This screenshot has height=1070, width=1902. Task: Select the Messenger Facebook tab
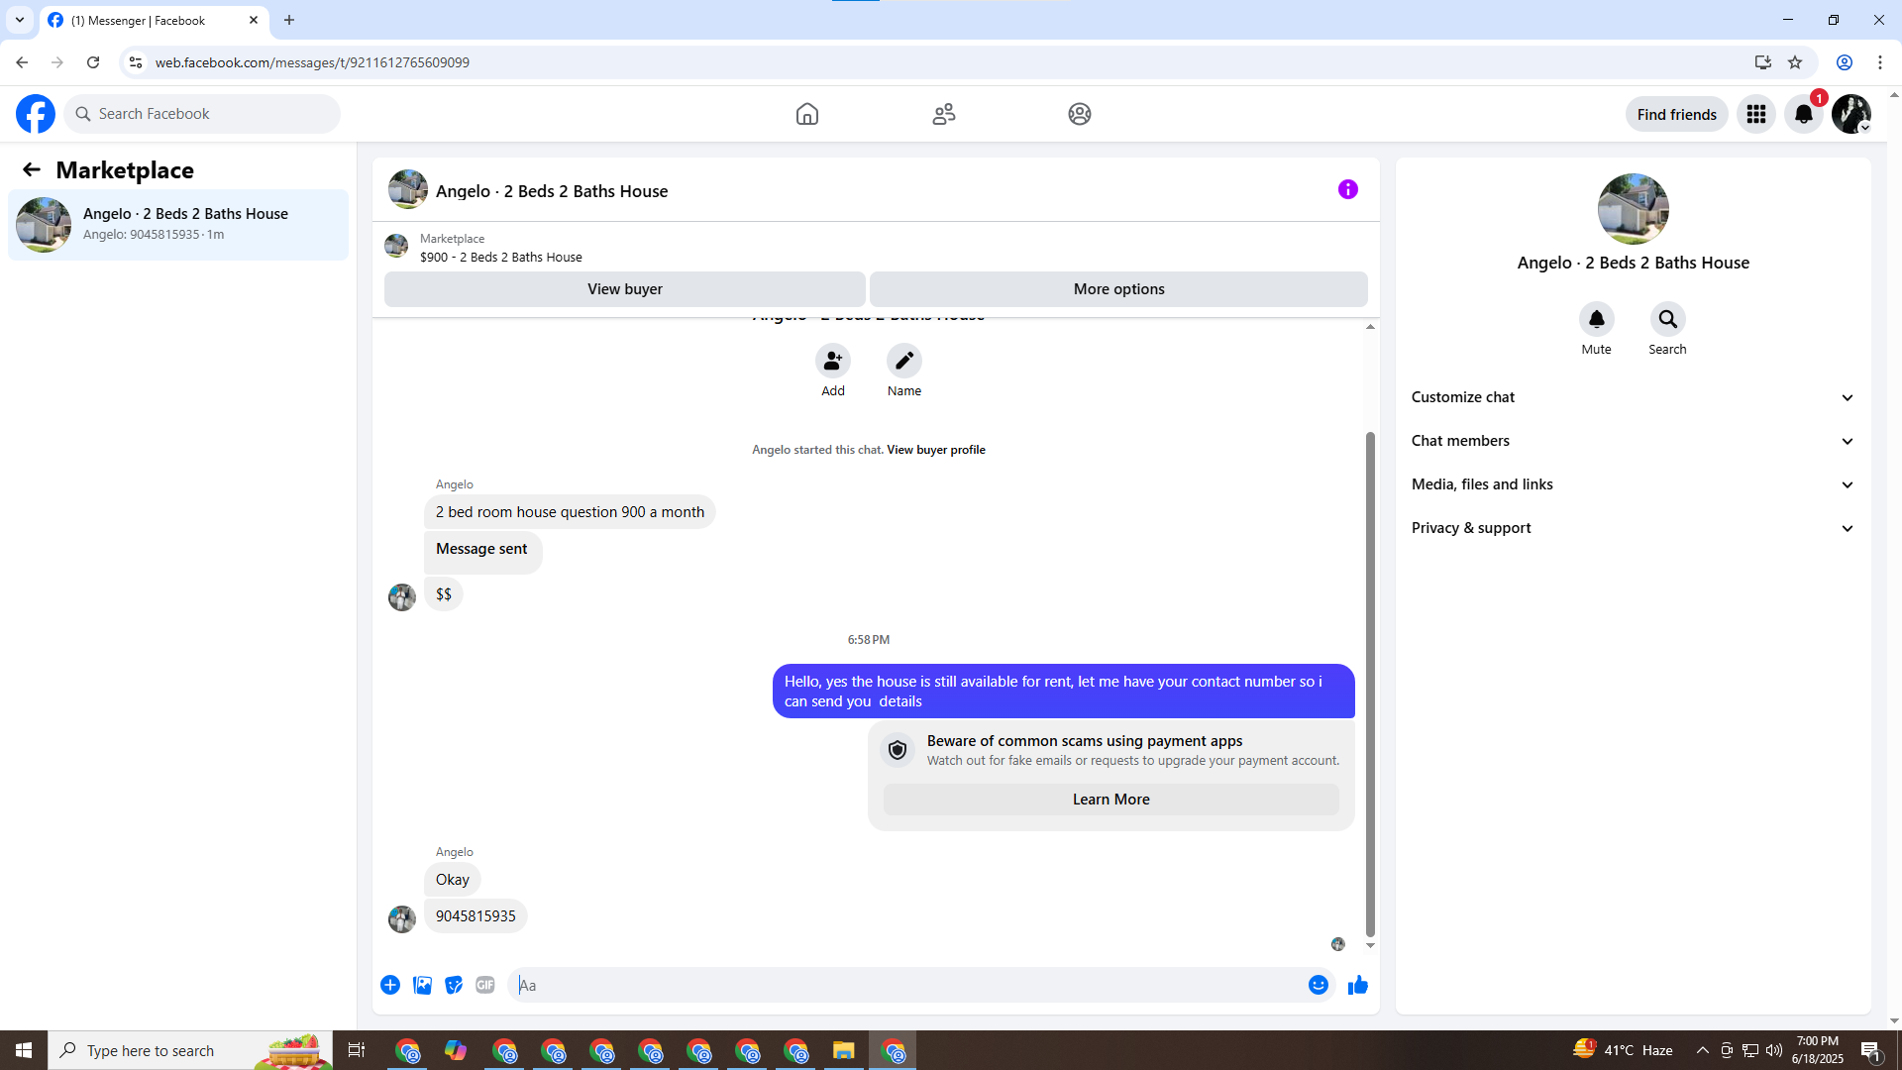click(154, 21)
